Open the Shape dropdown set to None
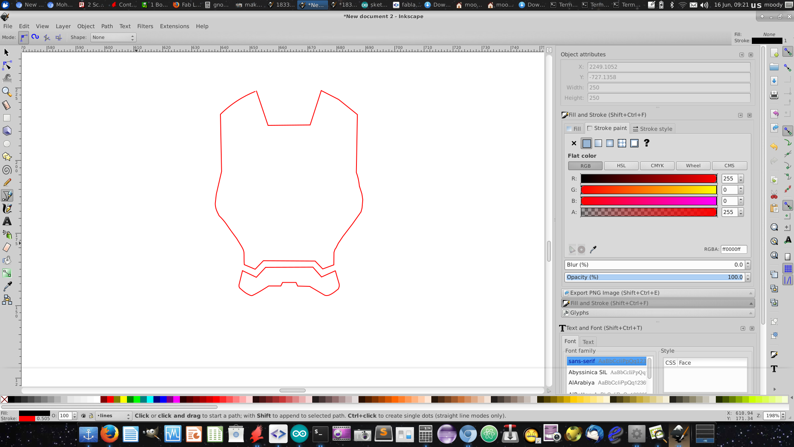The image size is (794, 447). pos(113,37)
